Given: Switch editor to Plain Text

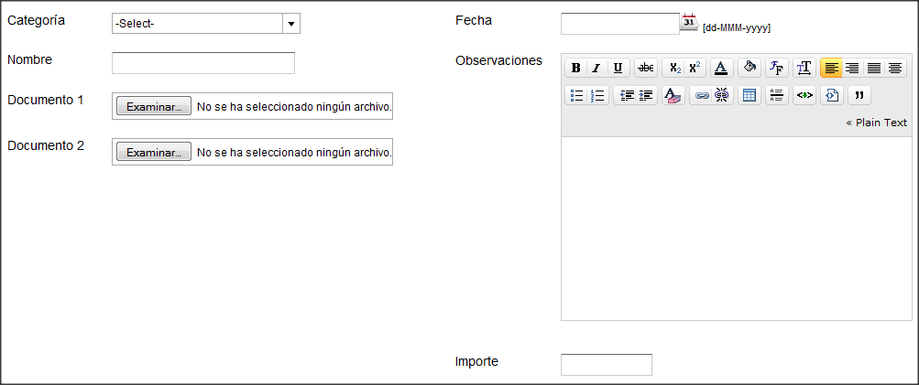Looking at the screenshot, I should (876, 123).
